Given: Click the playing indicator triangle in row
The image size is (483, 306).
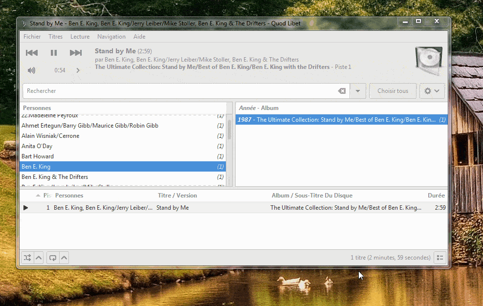Looking at the screenshot, I should tap(26, 208).
